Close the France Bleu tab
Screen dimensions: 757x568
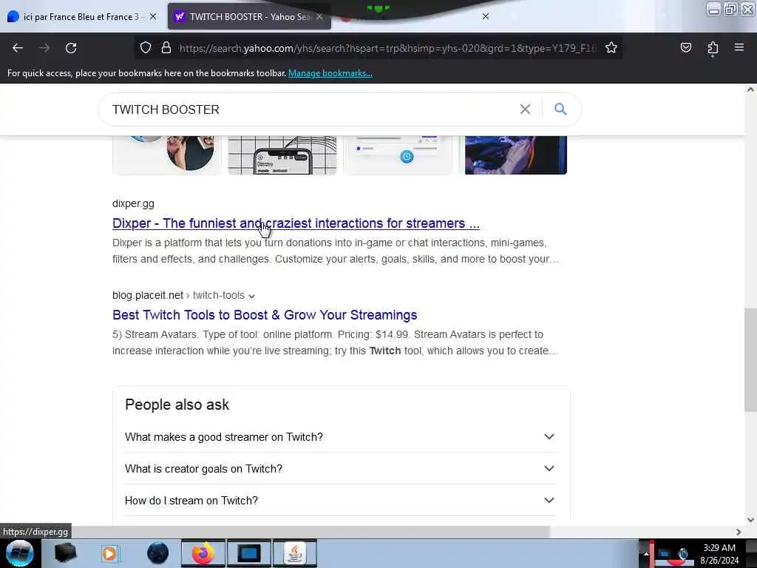(x=153, y=16)
